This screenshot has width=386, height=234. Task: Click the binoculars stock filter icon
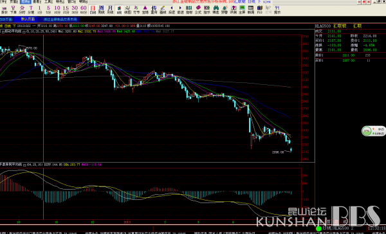point(216,10)
